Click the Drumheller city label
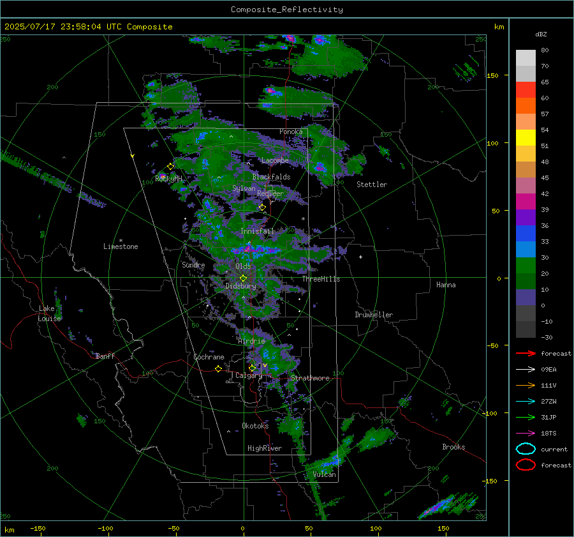 tap(374, 315)
